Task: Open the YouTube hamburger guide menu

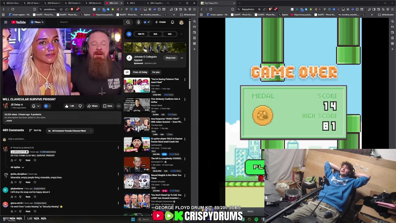Action: (x=6, y=22)
